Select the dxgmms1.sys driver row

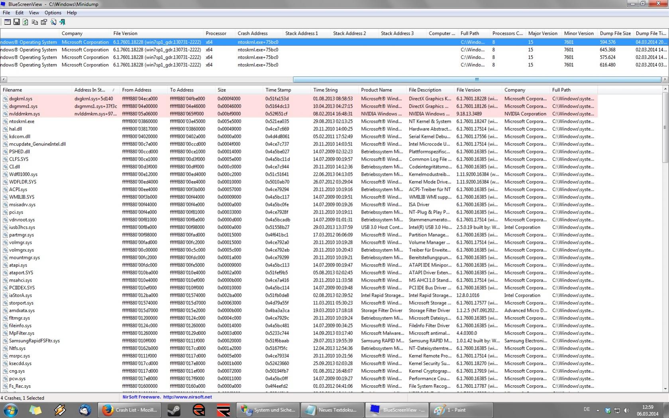point(299,106)
